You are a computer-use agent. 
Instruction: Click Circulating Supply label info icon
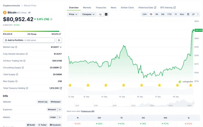(x=23, y=67)
